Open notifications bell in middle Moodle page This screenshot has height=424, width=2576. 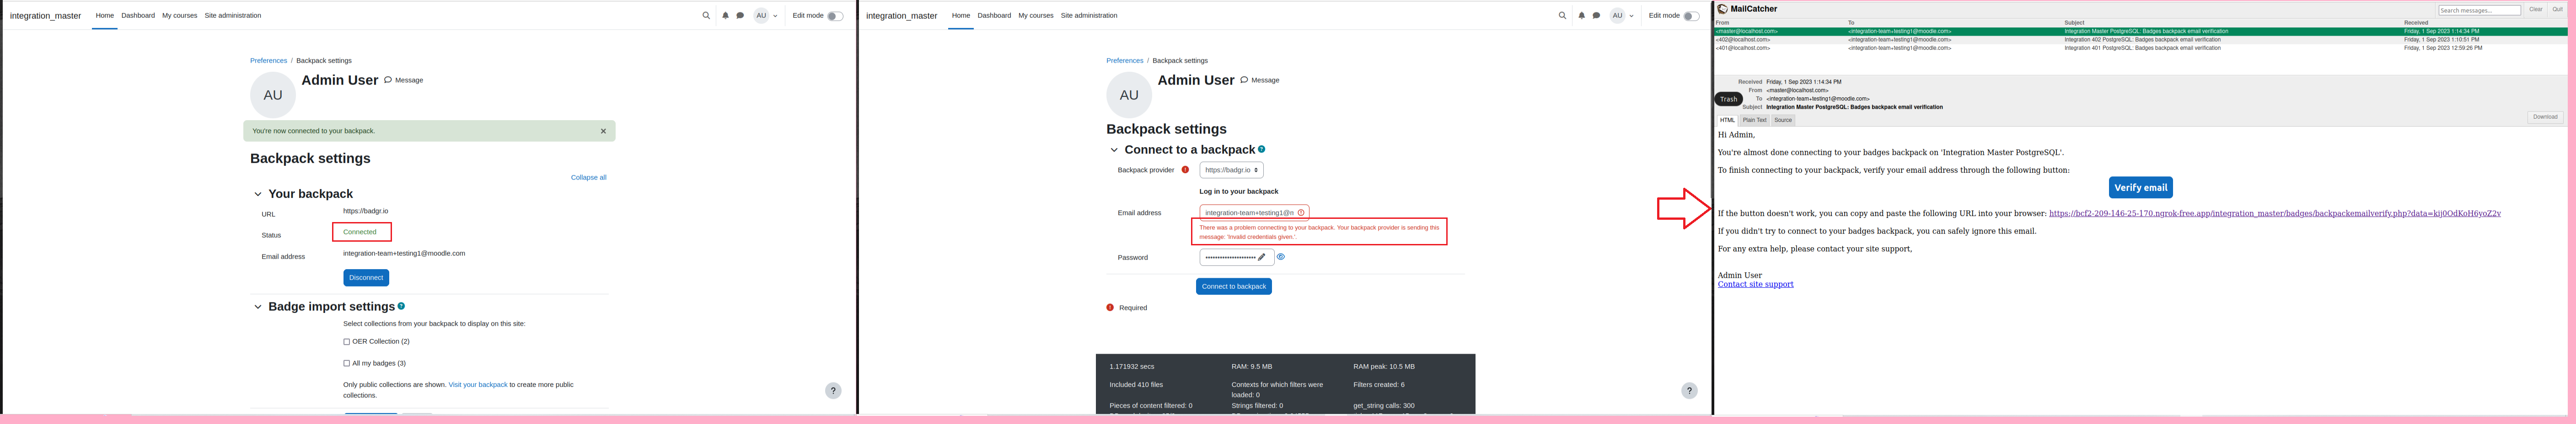1581,16
